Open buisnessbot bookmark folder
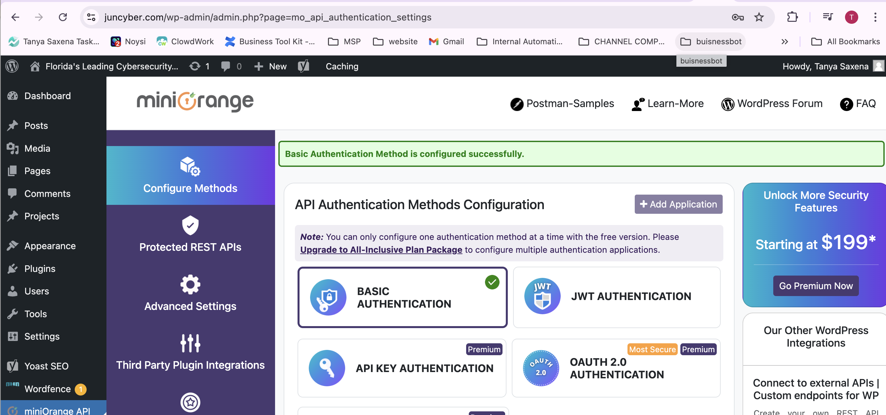 click(x=710, y=42)
